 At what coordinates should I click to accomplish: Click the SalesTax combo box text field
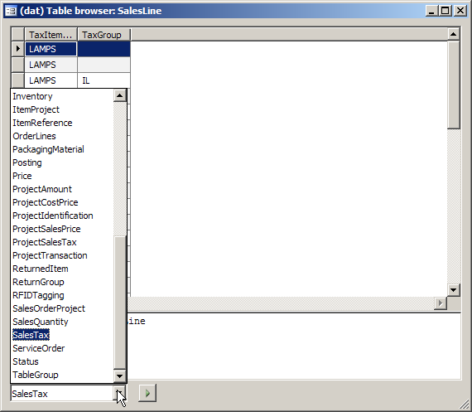(62, 394)
